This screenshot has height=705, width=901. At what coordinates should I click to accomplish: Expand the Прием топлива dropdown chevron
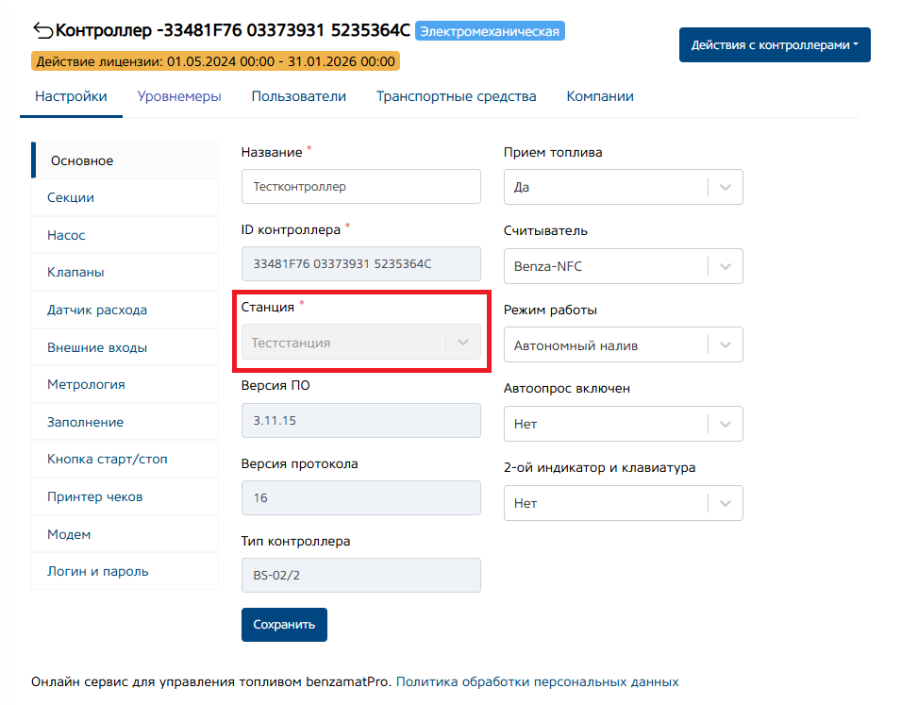click(725, 187)
